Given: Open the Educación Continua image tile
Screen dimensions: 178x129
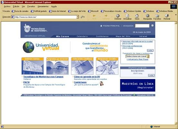Looking at the screenshot, I should click(82, 66).
